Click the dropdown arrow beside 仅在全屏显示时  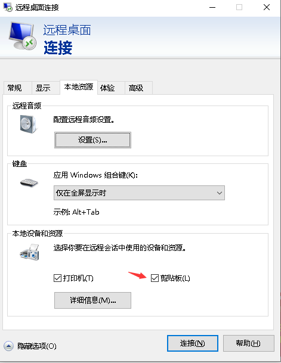219,193
